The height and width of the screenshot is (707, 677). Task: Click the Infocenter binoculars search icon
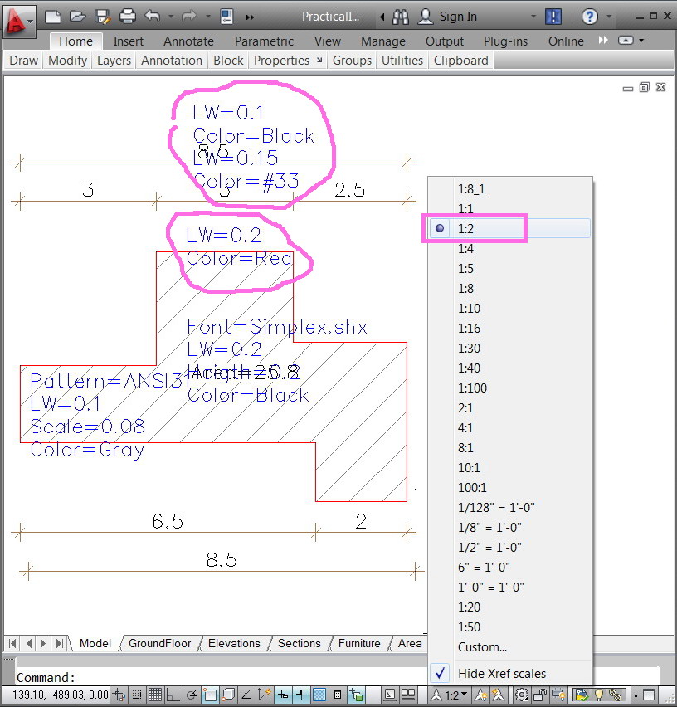pyautogui.click(x=400, y=17)
